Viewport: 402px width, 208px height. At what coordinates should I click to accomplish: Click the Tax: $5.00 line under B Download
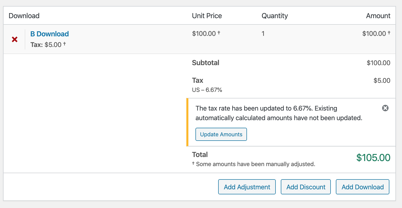click(48, 44)
